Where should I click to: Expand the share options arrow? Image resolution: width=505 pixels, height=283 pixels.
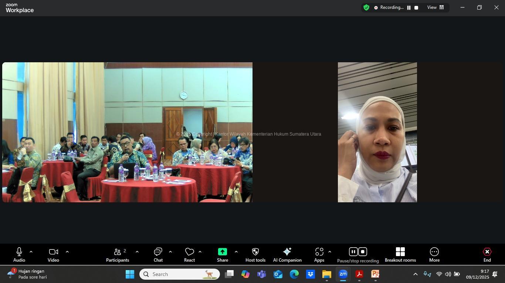pos(236,252)
